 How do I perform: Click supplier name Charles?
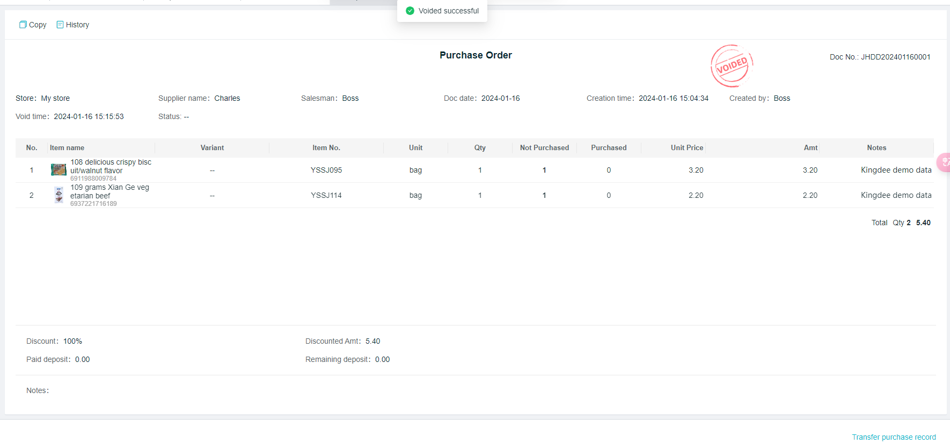pos(227,98)
